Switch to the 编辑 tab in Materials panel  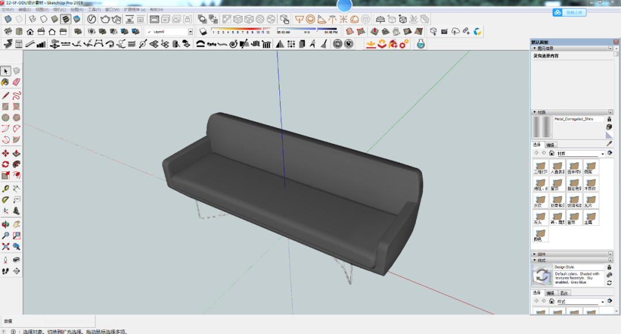pos(551,144)
